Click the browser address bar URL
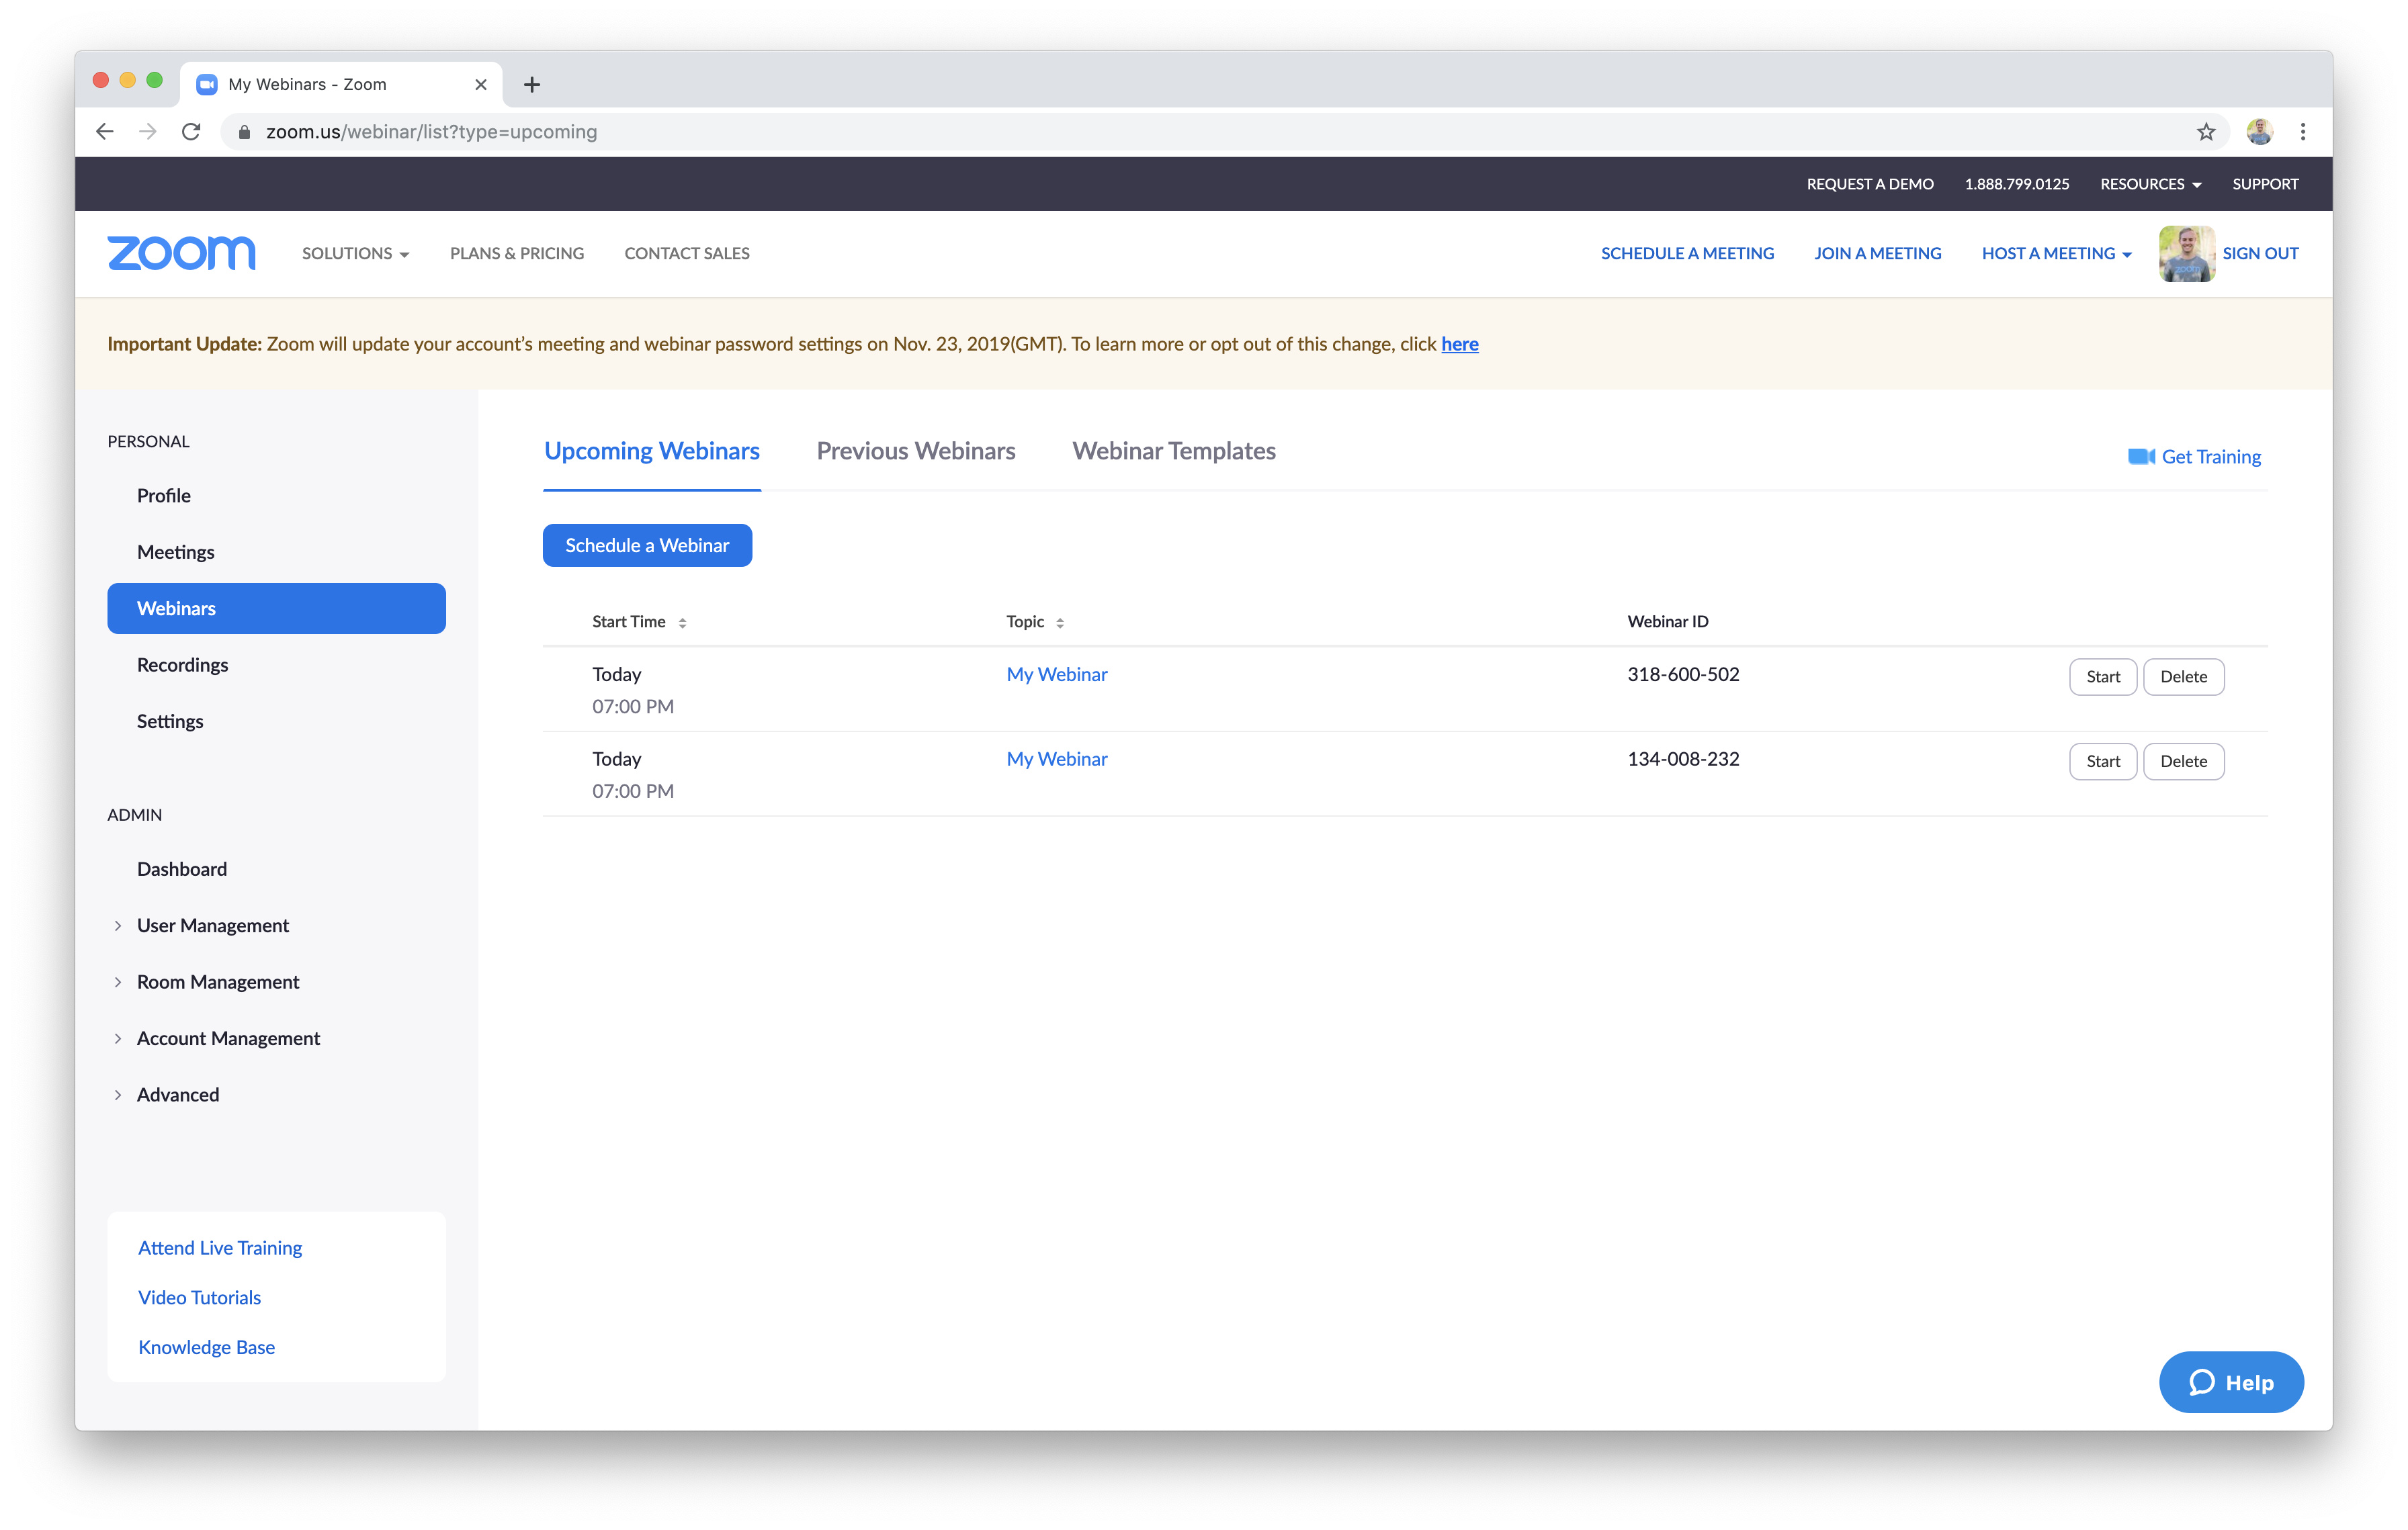 pyautogui.click(x=431, y=132)
